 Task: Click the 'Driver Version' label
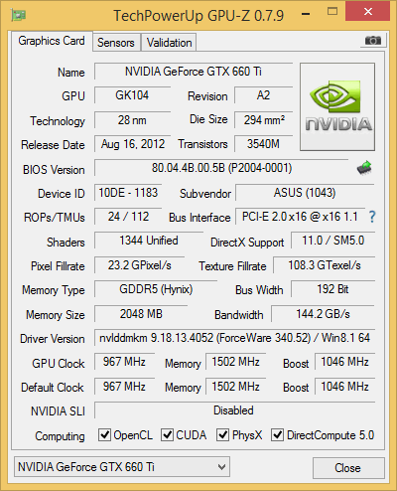[x=53, y=339]
